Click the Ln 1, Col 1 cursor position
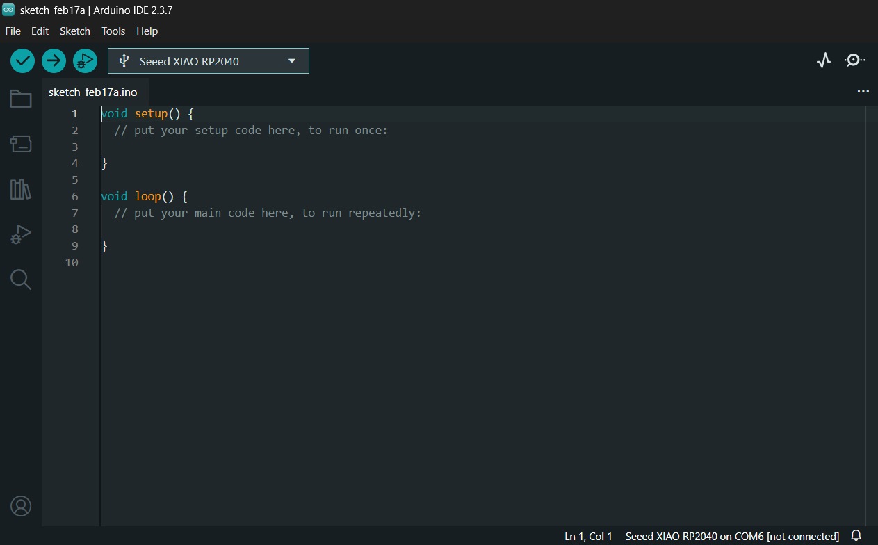This screenshot has width=878, height=545. click(588, 537)
